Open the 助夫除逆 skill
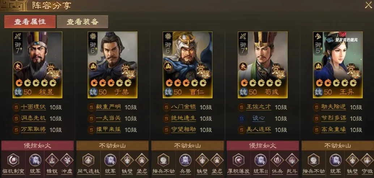 tap(334, 107)
